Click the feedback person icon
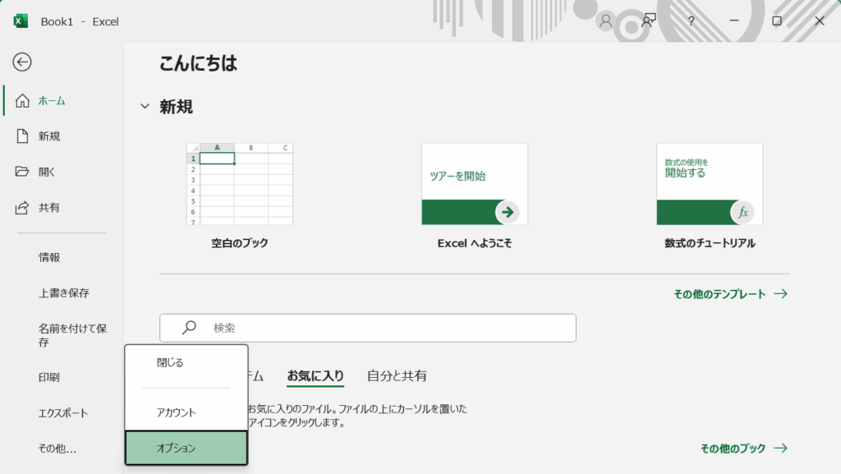This screenshot has height=474, width=841. (649, 21)
